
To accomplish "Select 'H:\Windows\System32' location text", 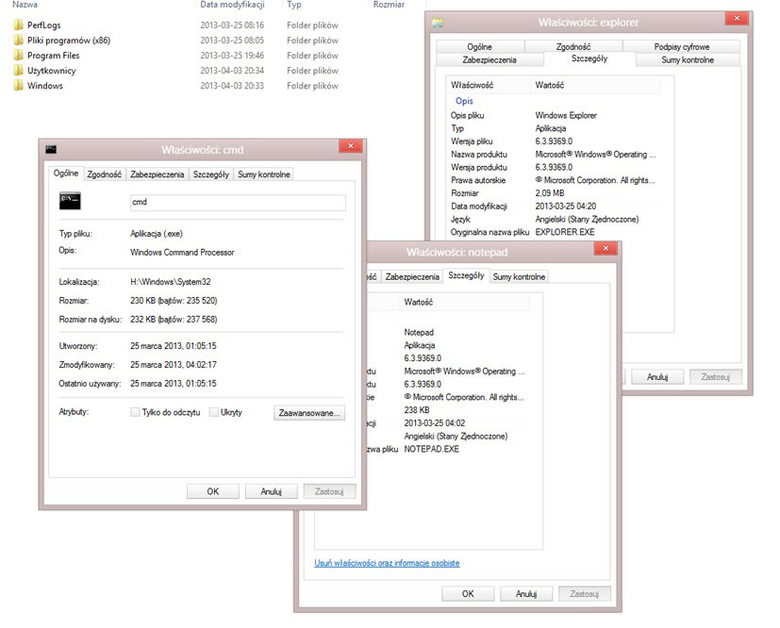I will click(x=170, y=281).
